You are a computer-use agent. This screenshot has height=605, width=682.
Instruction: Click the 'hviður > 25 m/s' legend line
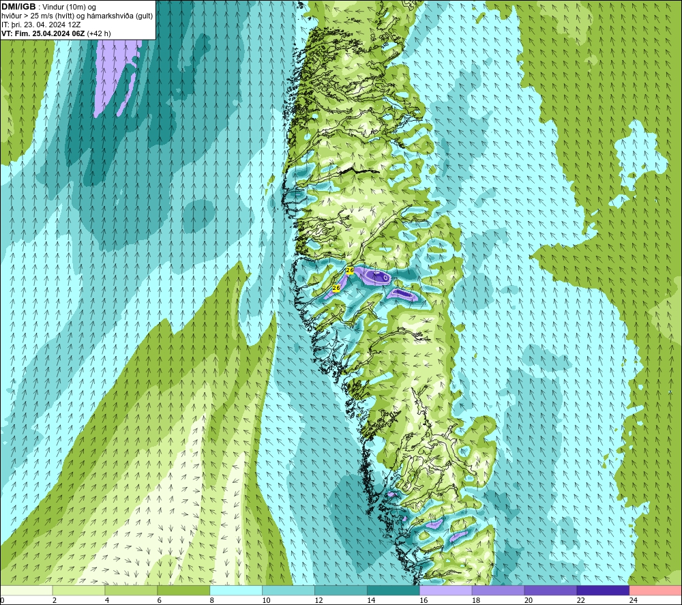click(x=77, y=16)
